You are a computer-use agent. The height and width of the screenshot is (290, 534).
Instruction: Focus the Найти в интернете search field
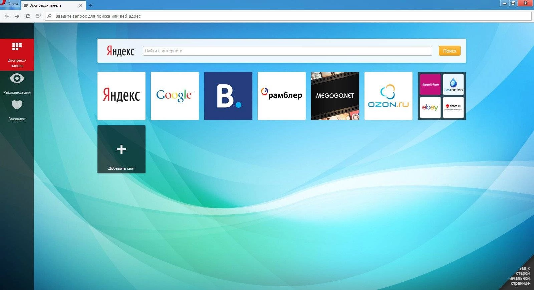287,51
